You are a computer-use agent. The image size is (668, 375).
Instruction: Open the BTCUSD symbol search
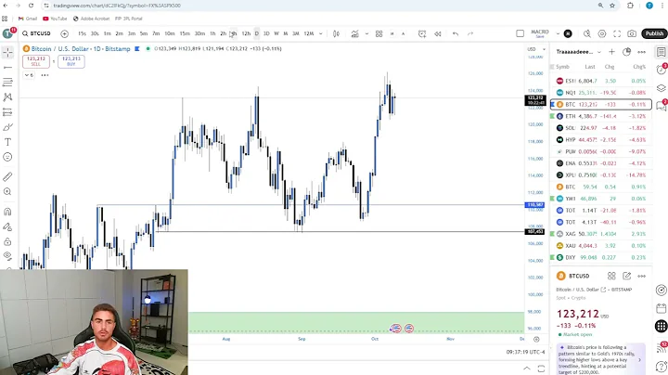coord(36,33)
